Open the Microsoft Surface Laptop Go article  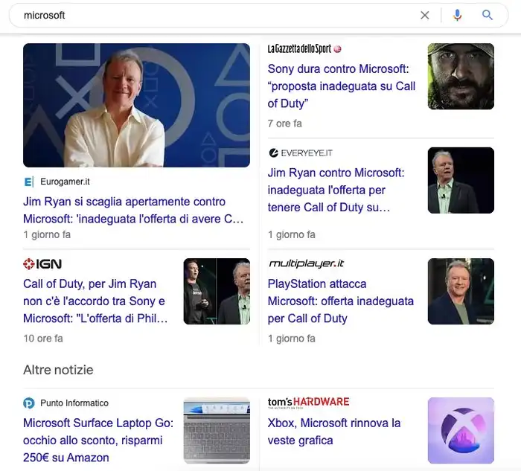[x=98, y=440]
